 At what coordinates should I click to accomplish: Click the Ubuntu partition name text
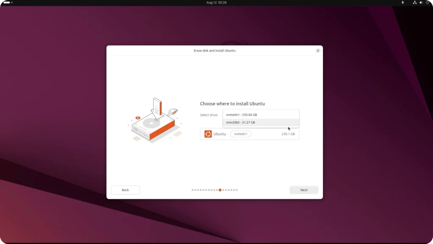pos(219,134)
